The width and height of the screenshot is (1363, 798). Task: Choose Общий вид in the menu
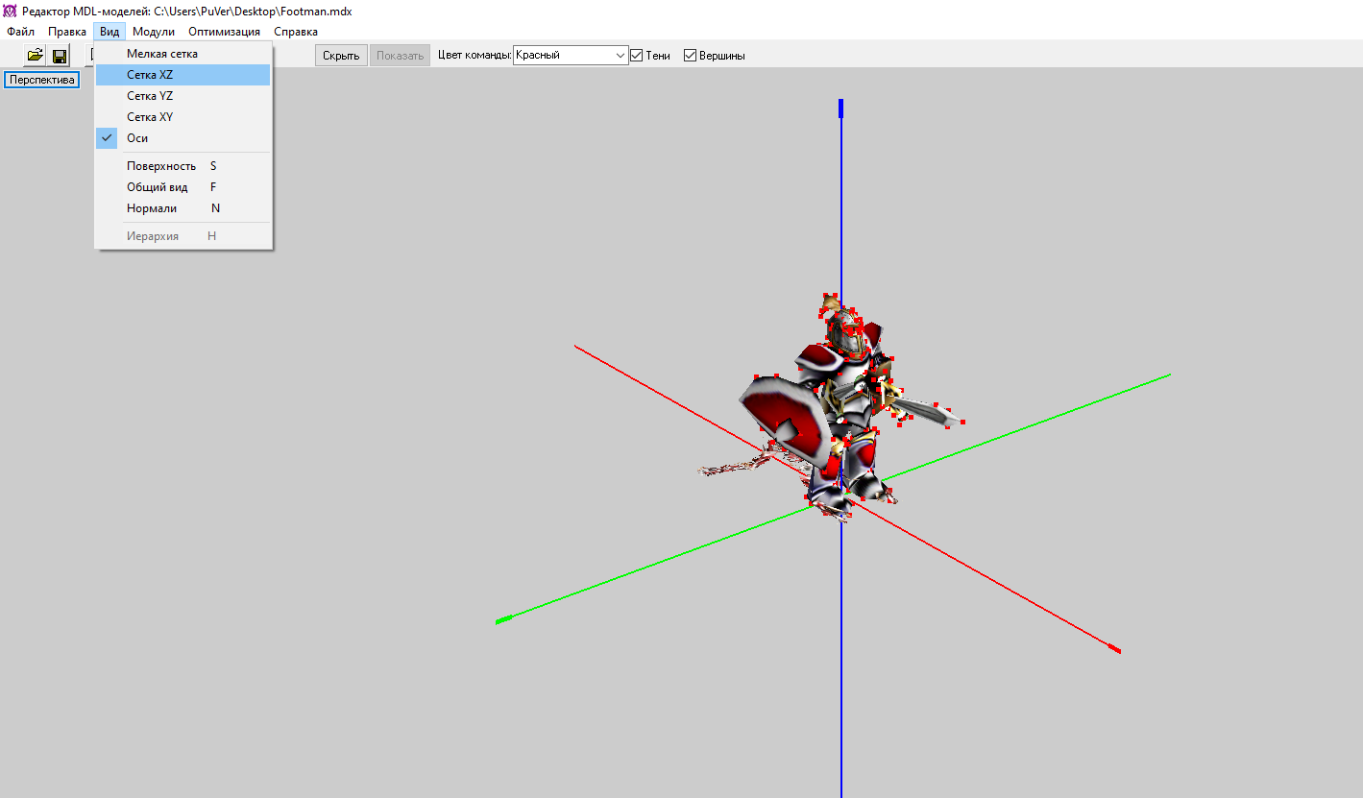click(x=183, y=187)
